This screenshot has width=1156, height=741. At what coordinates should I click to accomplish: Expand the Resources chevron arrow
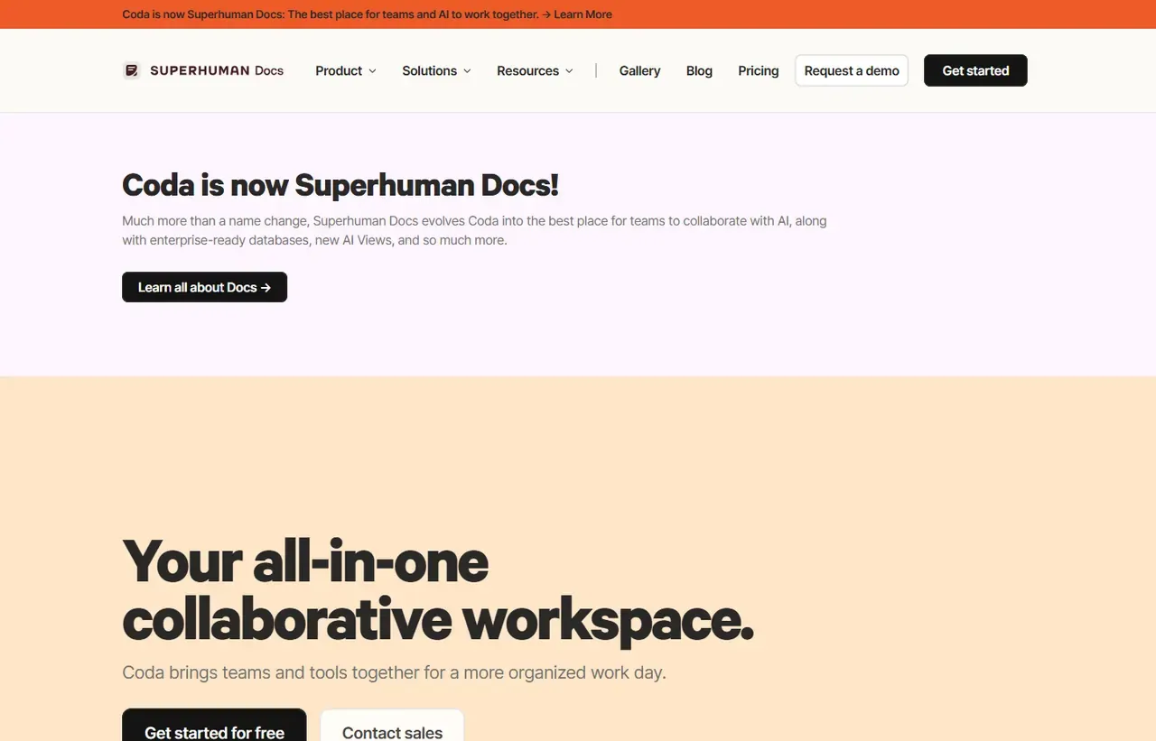(x=569, y=71)
